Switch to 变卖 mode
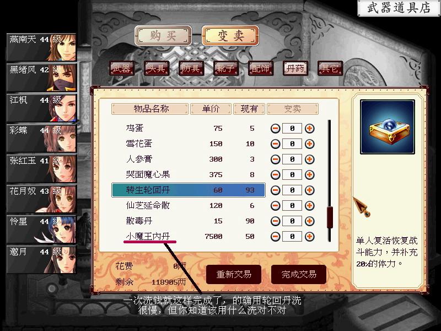 (x=230, y=36)
